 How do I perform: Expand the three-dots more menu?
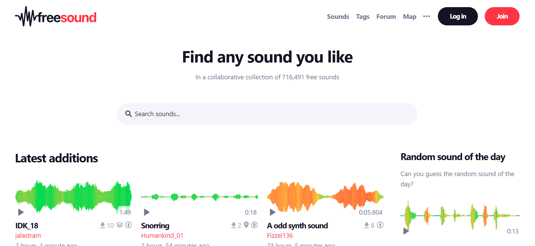pos(426,17)
